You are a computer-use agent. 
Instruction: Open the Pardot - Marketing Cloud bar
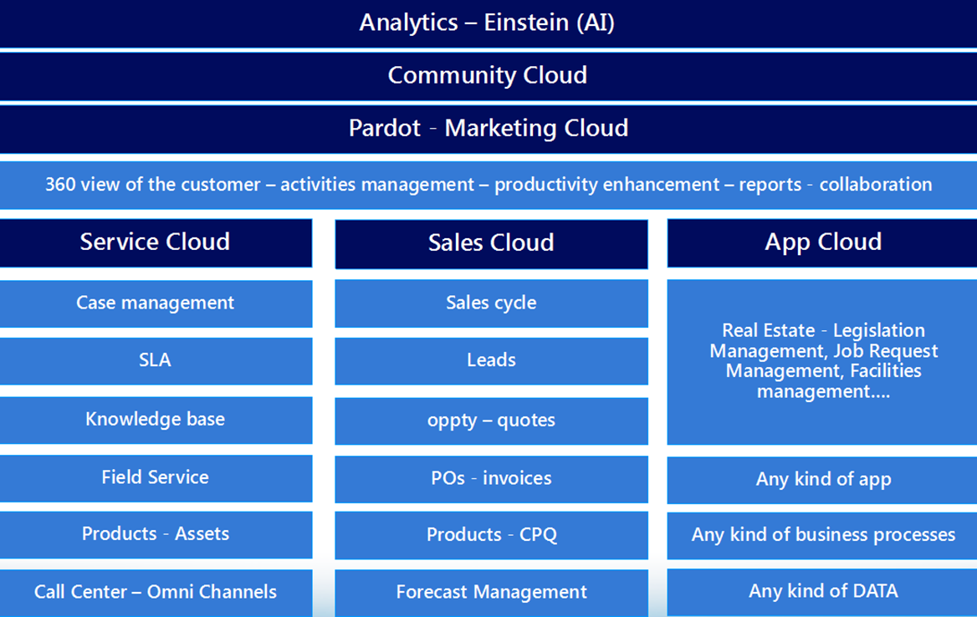(x=488, y=129)
